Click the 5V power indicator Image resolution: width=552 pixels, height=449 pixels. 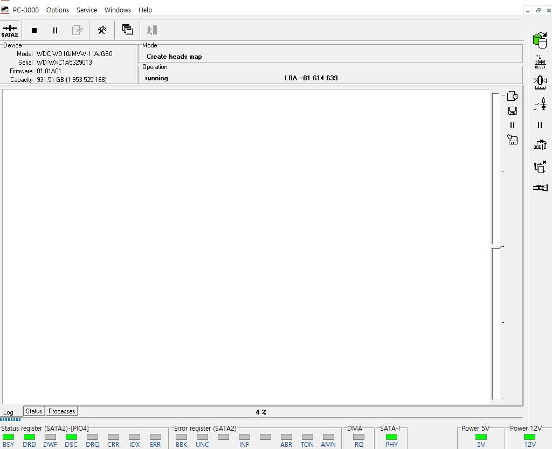[x=481, y=437]
